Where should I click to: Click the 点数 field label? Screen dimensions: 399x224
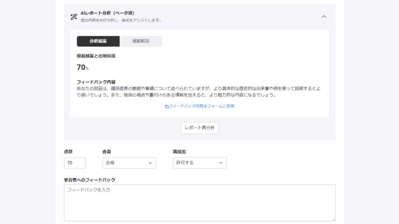pyautogui.click(x=68, y=152)
